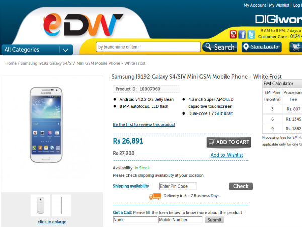Select the phone side view thumbnail
302x227 pixels.
tap(61, 205)
